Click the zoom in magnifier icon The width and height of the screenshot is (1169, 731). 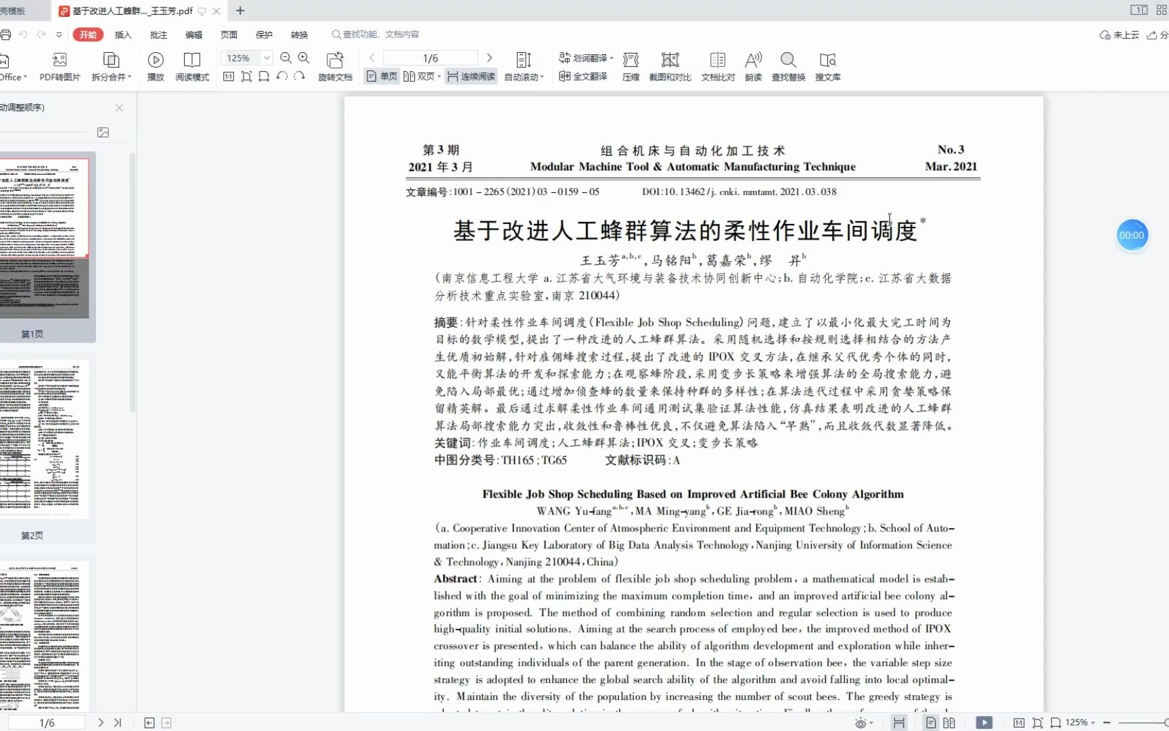(x=304, y=58)
